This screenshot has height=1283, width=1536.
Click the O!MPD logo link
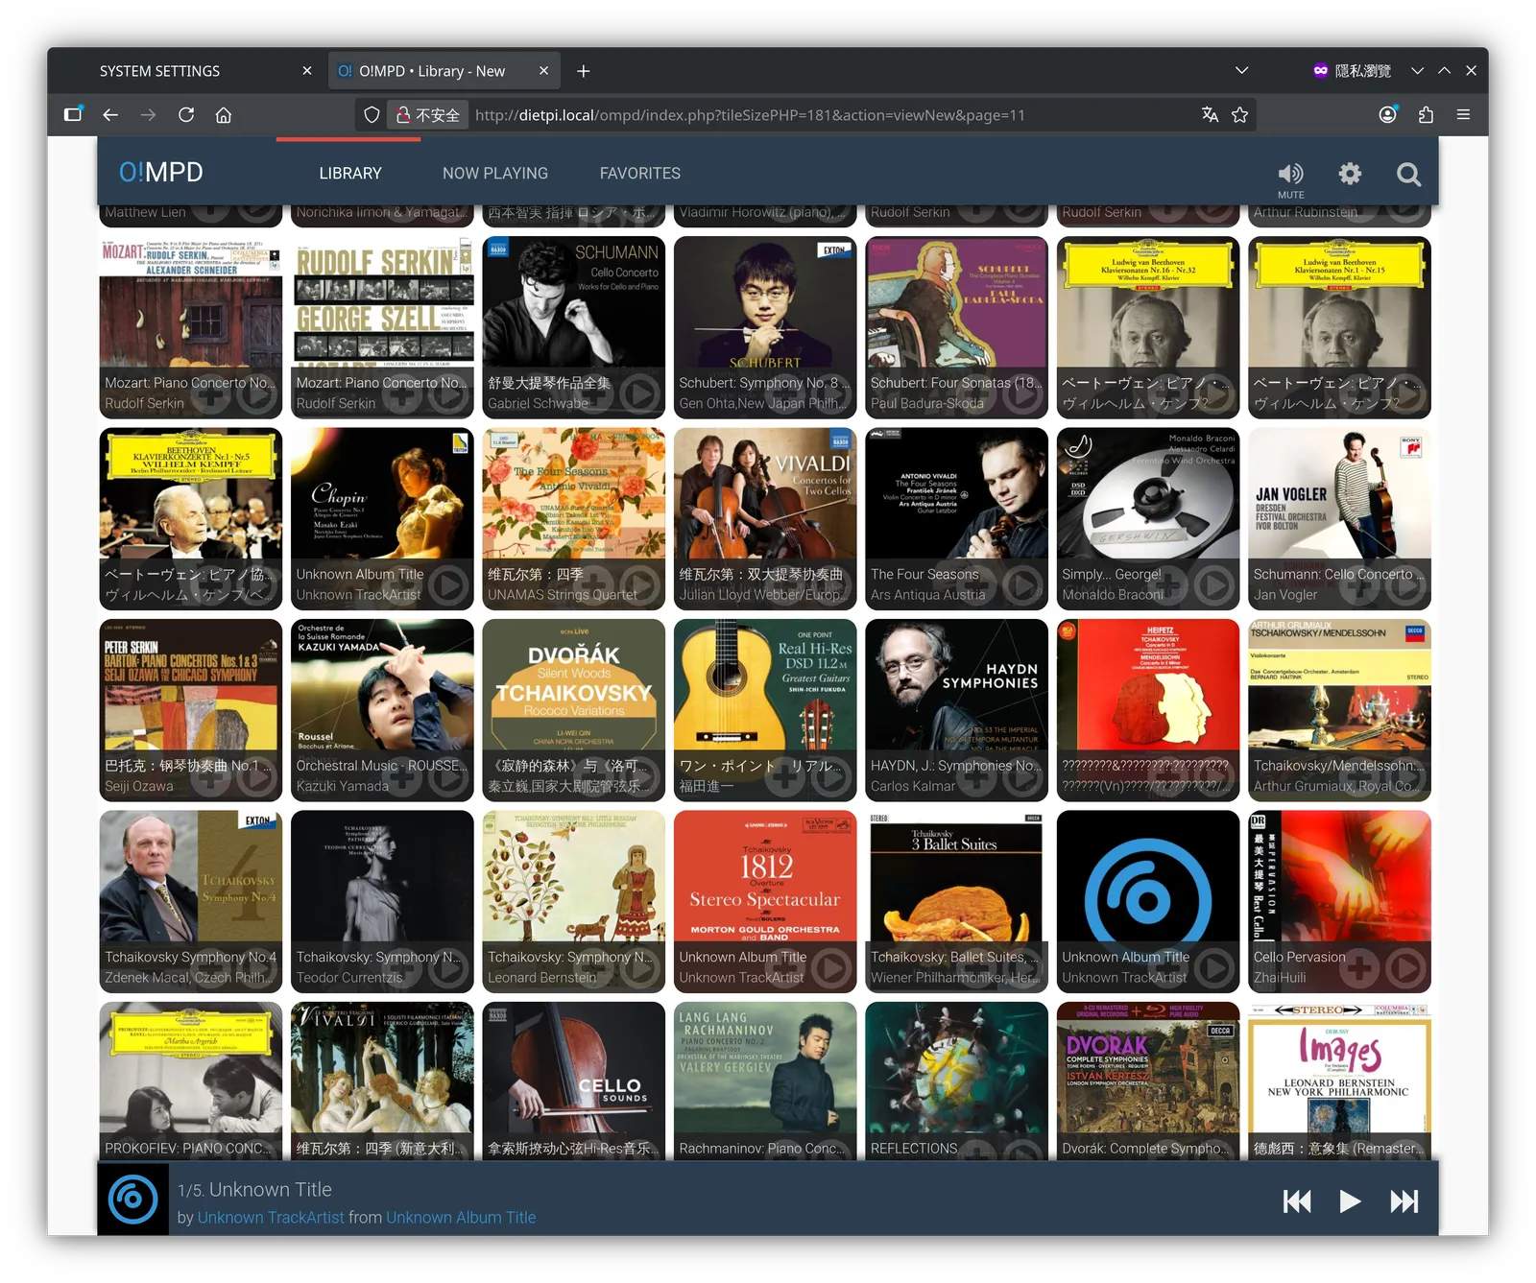coord(161,173)
